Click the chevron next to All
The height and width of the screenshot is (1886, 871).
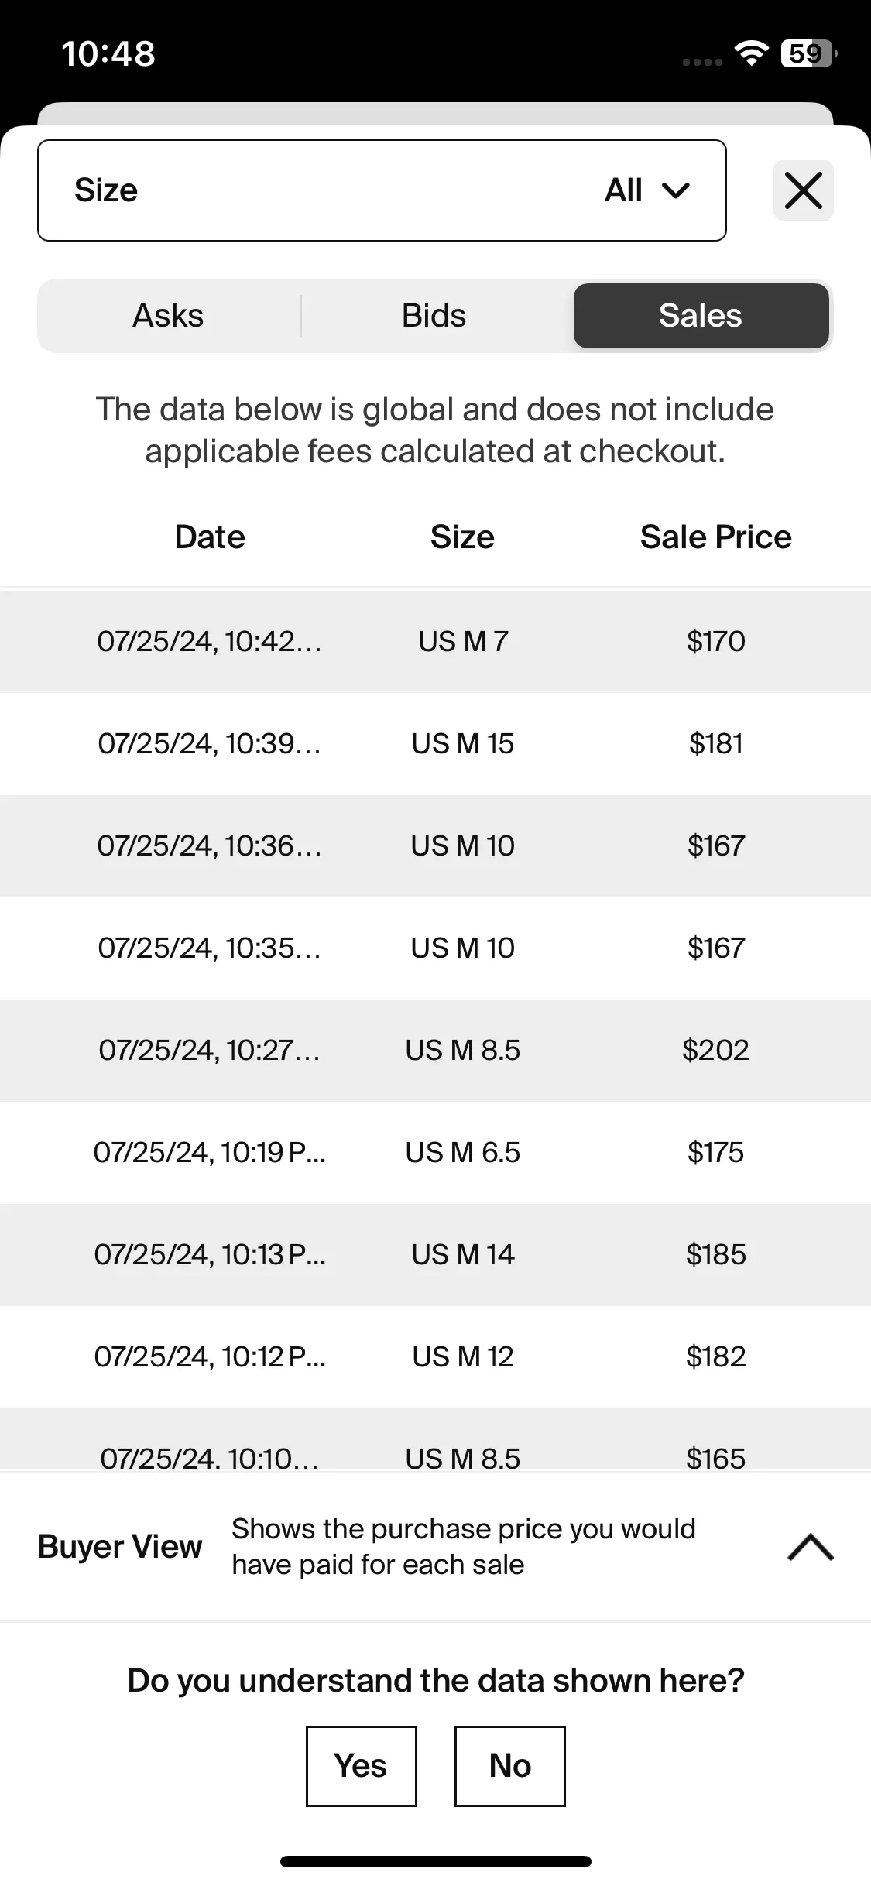coord(676,190)
